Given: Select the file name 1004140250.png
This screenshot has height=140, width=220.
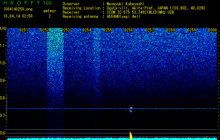Looking at the screenshot, I should (x=18, y=9).
